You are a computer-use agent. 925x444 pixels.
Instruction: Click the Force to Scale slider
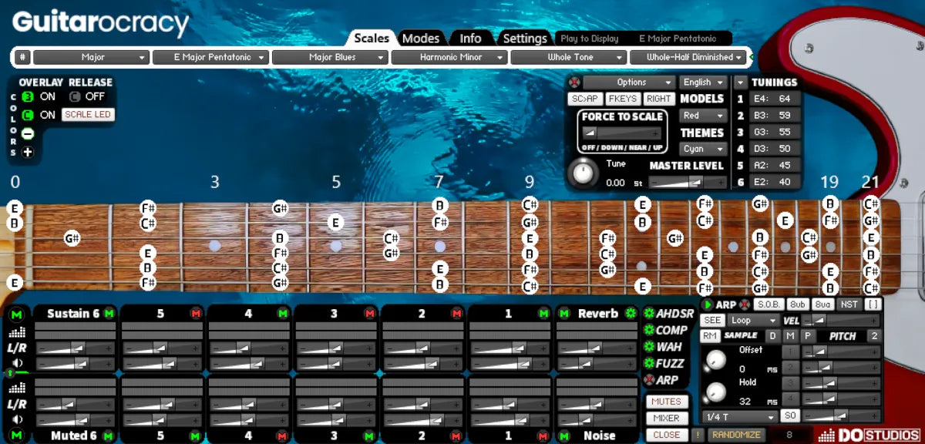[x=622, y=133]
